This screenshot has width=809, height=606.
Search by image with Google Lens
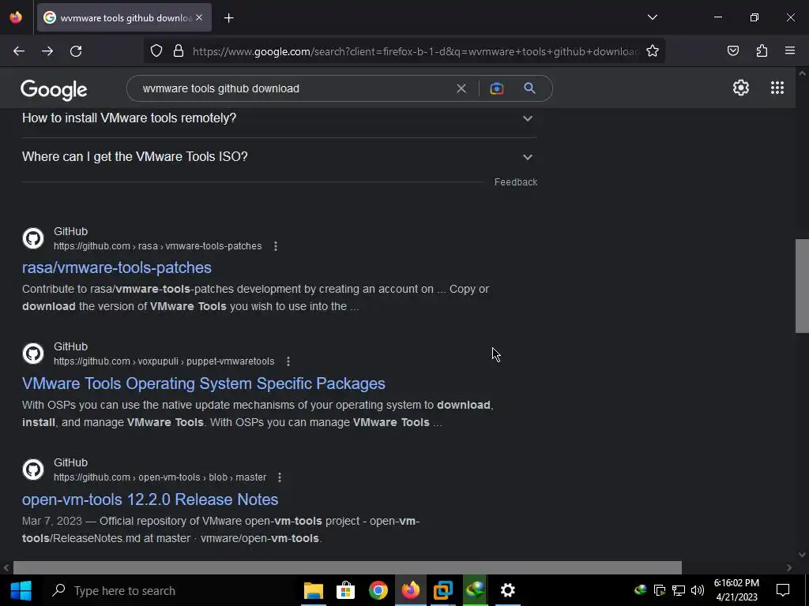pos(496,88)
